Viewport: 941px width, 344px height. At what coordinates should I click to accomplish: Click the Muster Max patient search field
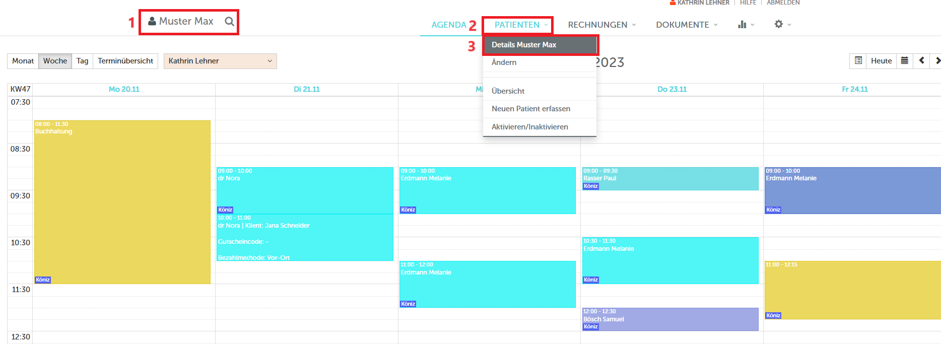pos(186,21)
